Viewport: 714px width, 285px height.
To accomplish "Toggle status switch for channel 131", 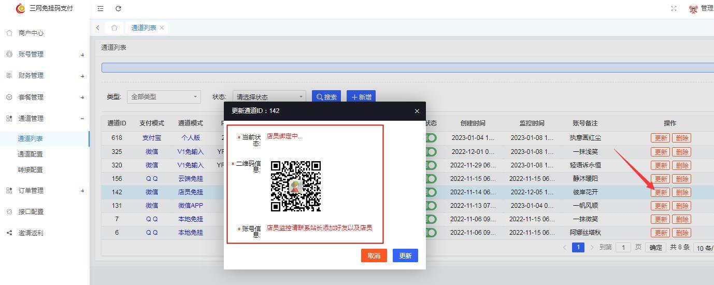I will coord(431,206).
